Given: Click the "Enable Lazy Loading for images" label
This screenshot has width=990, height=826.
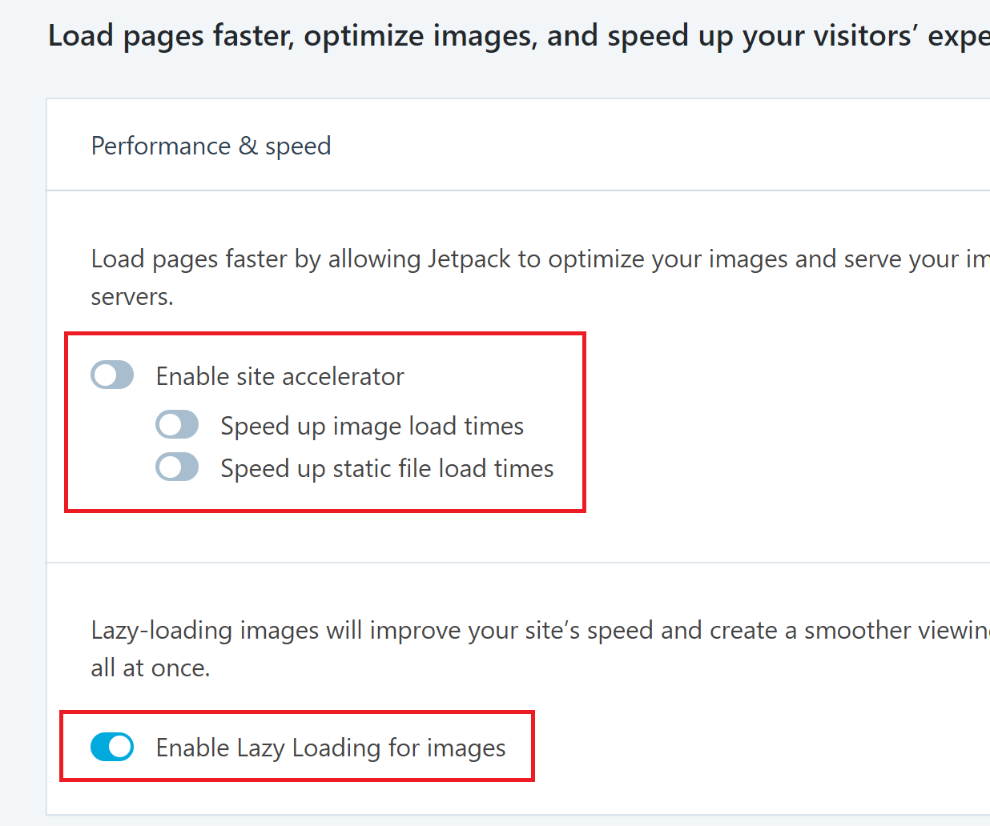Looking at the screenshot, I should (330, 747).
